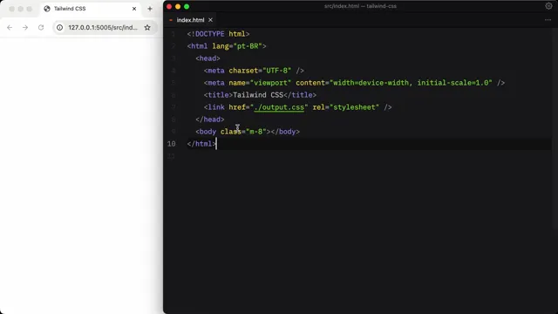Image resolution: width=558 pixels, height=314 pixels.
Task: Follow the ./output.css link in code
Action: coord(279,107)
